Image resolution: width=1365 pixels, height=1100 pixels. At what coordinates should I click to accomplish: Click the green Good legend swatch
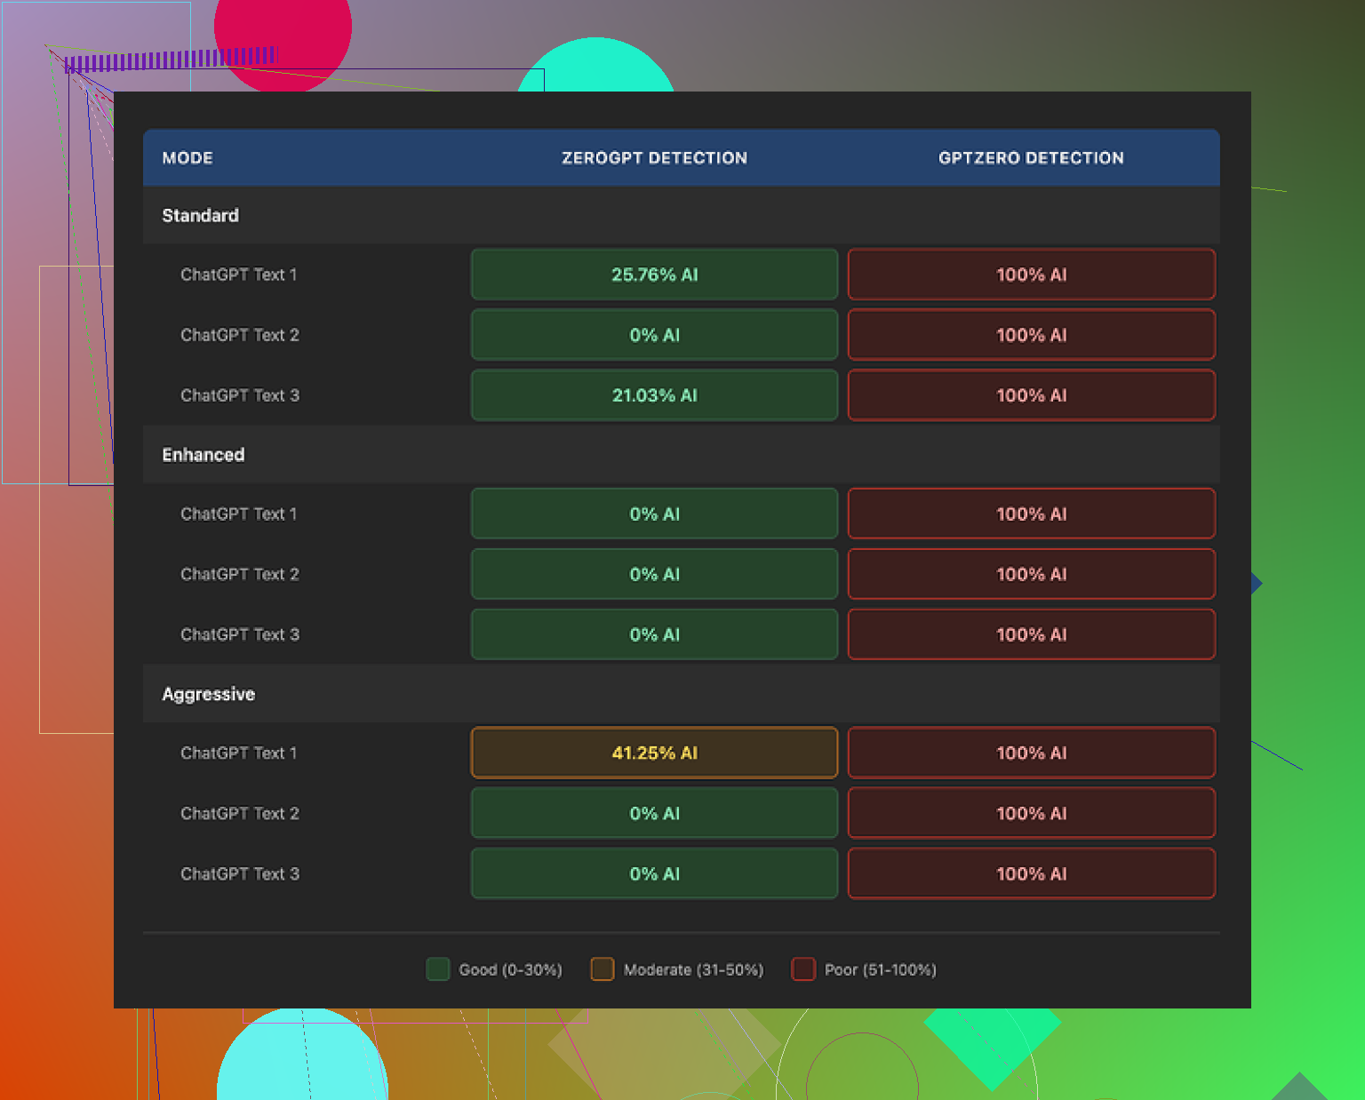pyautogui.click(x=438, y=969)
